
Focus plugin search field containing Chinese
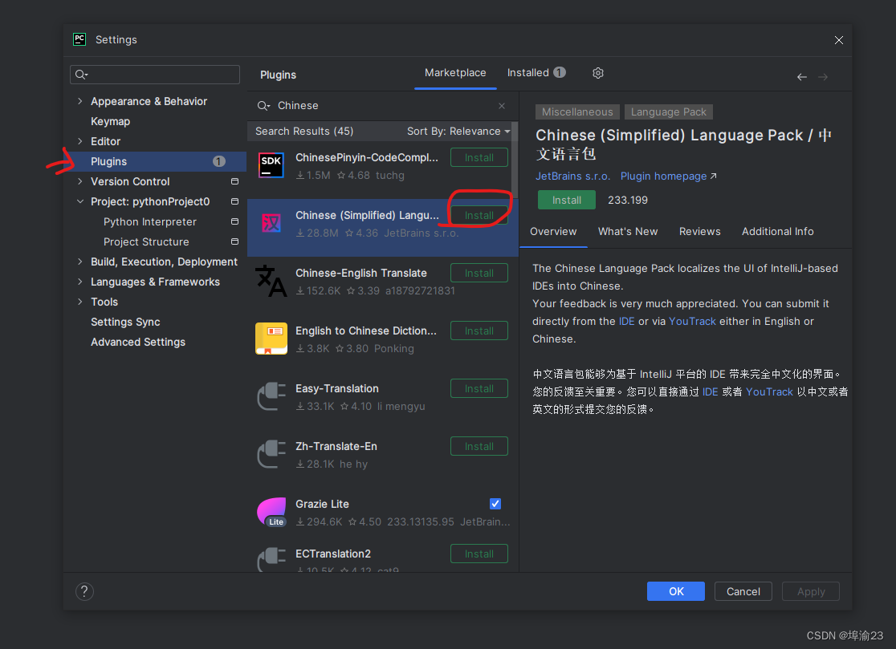tap(381, 106)
